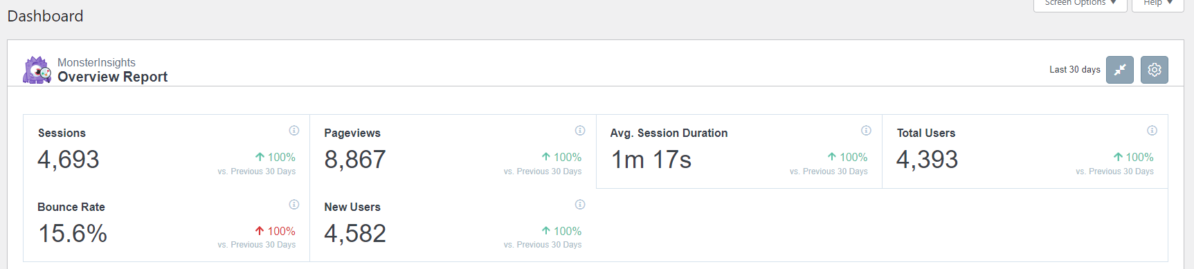Show the info tooltip for Pageviews
This screenshot has width=1194, height=269.
[x=580, y=131]
